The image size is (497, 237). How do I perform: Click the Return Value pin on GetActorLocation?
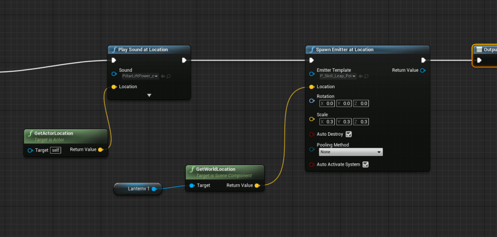100,150
